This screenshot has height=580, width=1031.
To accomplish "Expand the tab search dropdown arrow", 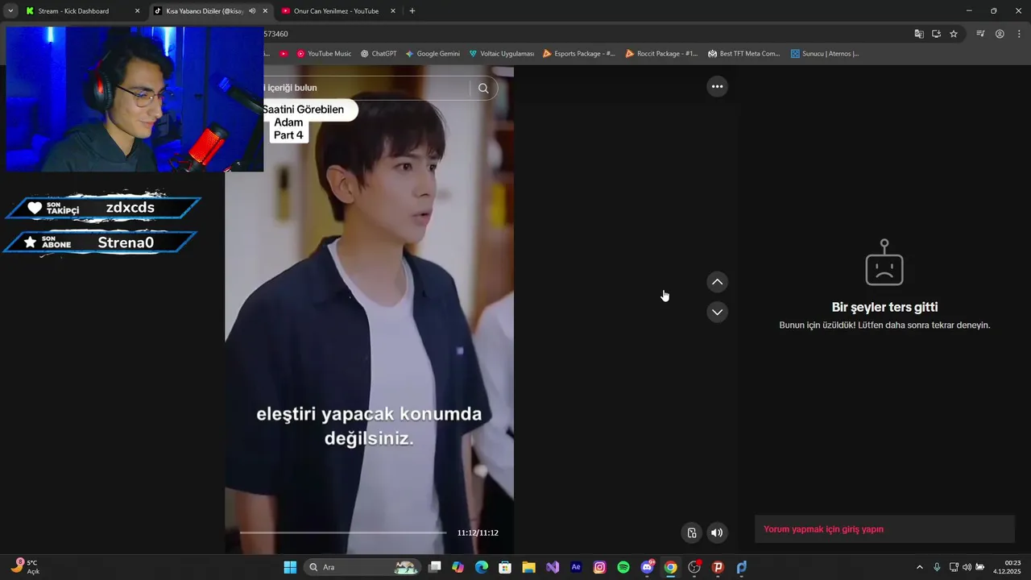I will [x=10, y=11].
